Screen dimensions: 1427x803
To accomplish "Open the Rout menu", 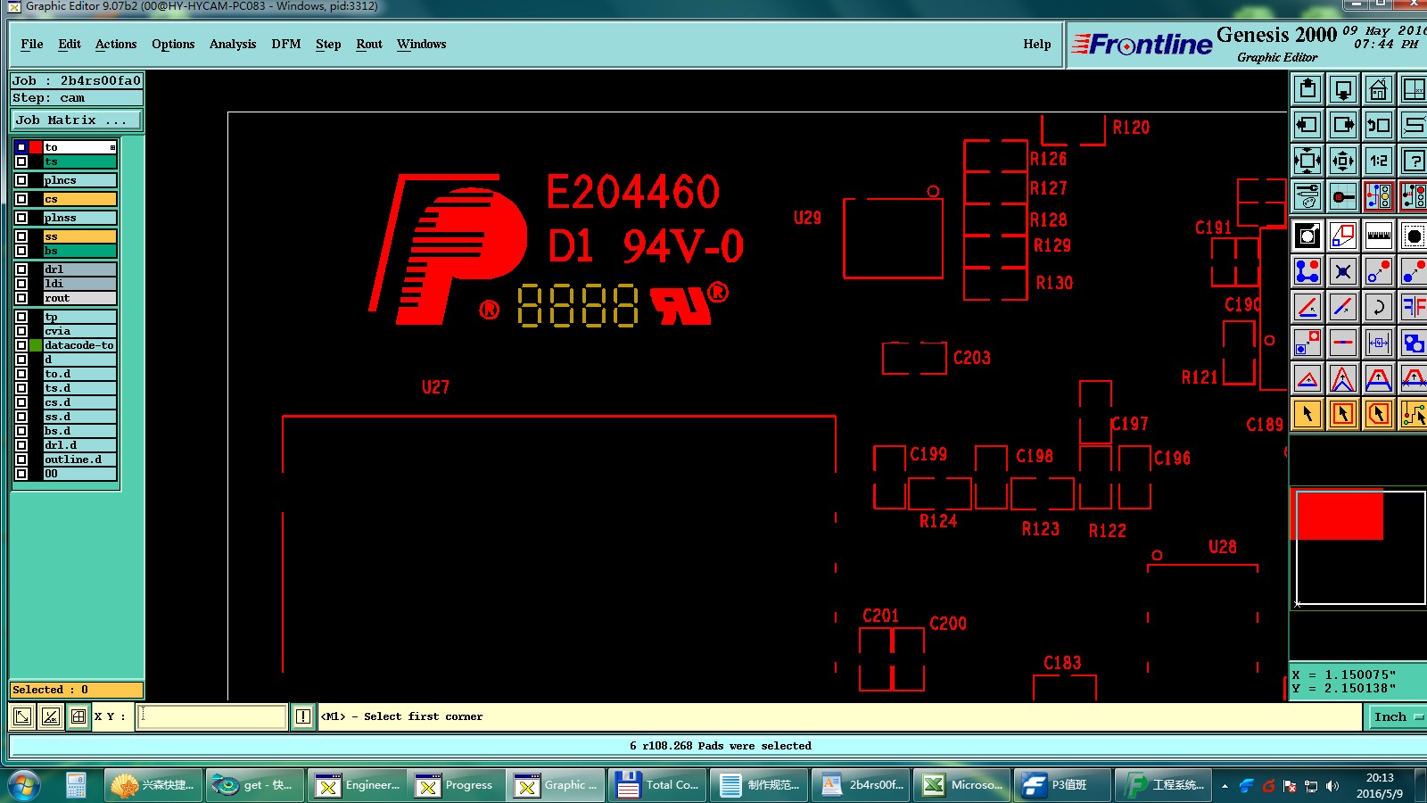I will click(369, 44).
